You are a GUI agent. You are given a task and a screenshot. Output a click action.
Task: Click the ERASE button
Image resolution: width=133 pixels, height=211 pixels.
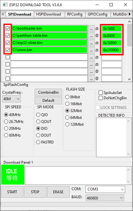click(58, 192)
